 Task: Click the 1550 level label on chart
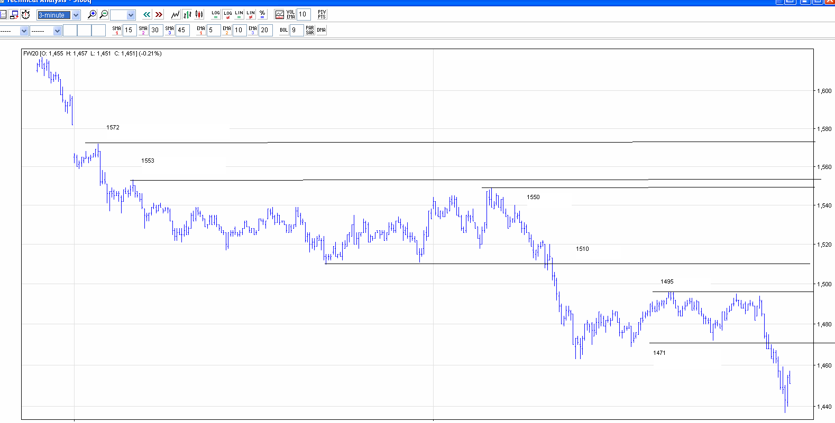pos(533,197)
